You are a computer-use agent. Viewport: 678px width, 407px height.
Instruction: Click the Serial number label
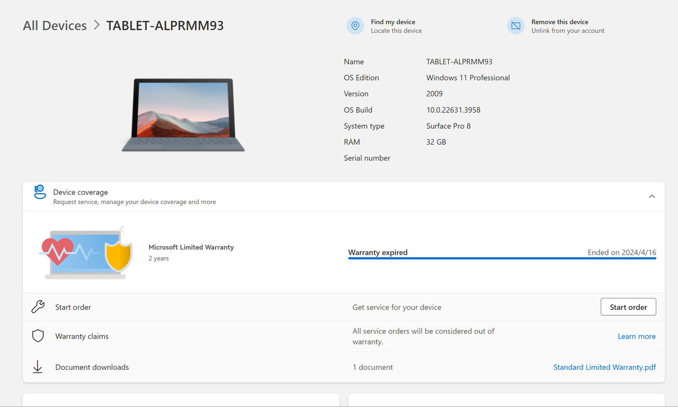pos(367,158)
